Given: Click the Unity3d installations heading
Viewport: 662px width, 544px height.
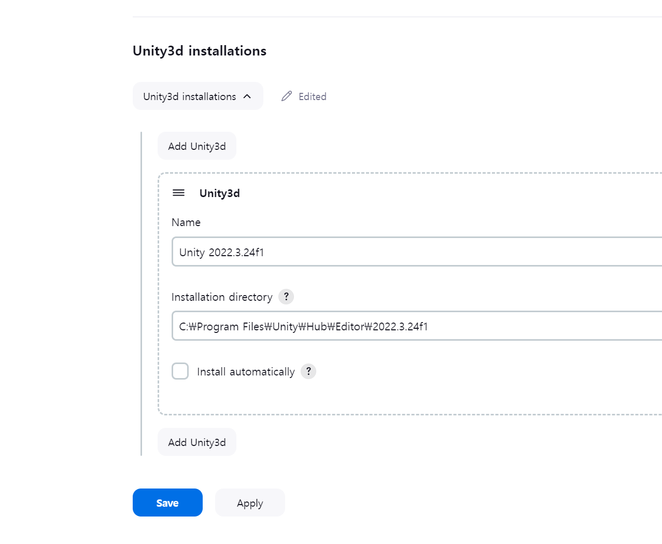Looking at the screenshot, I should (x=200, y=51).
